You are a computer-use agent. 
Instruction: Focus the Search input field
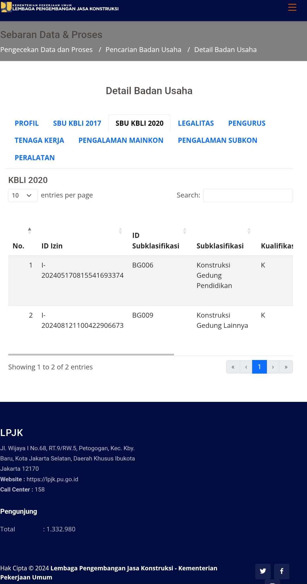tap(248, 196)
